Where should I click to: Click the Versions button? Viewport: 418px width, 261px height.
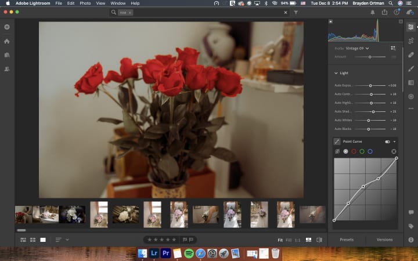coord(384,240)
